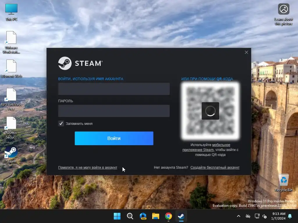Select the uTorrent Web desktop shortcut
298x223 pixels.
coord(11,69)
